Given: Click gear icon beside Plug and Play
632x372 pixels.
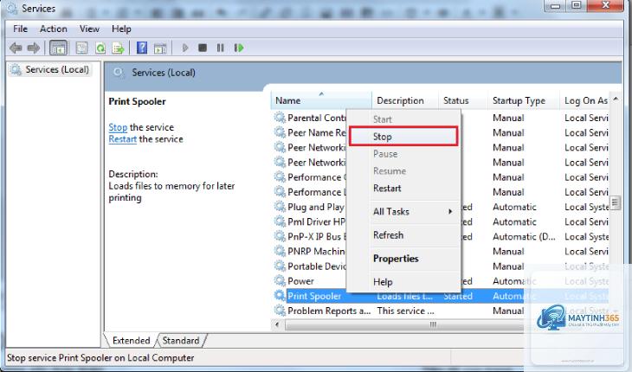Looking at the screenshot, I should [x=280, y=207].
